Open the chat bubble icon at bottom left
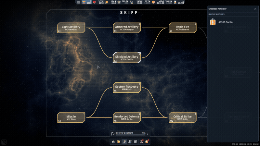This screenshot has width=260, height=146. [x=4, y=142]
